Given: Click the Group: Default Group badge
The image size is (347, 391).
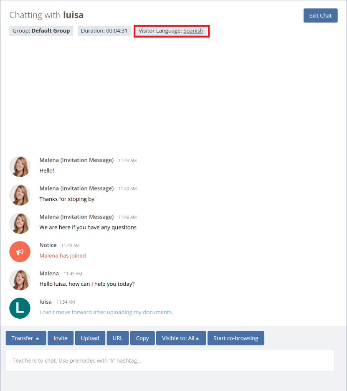Looking at the screenshot, I should [x=41, y=31].
